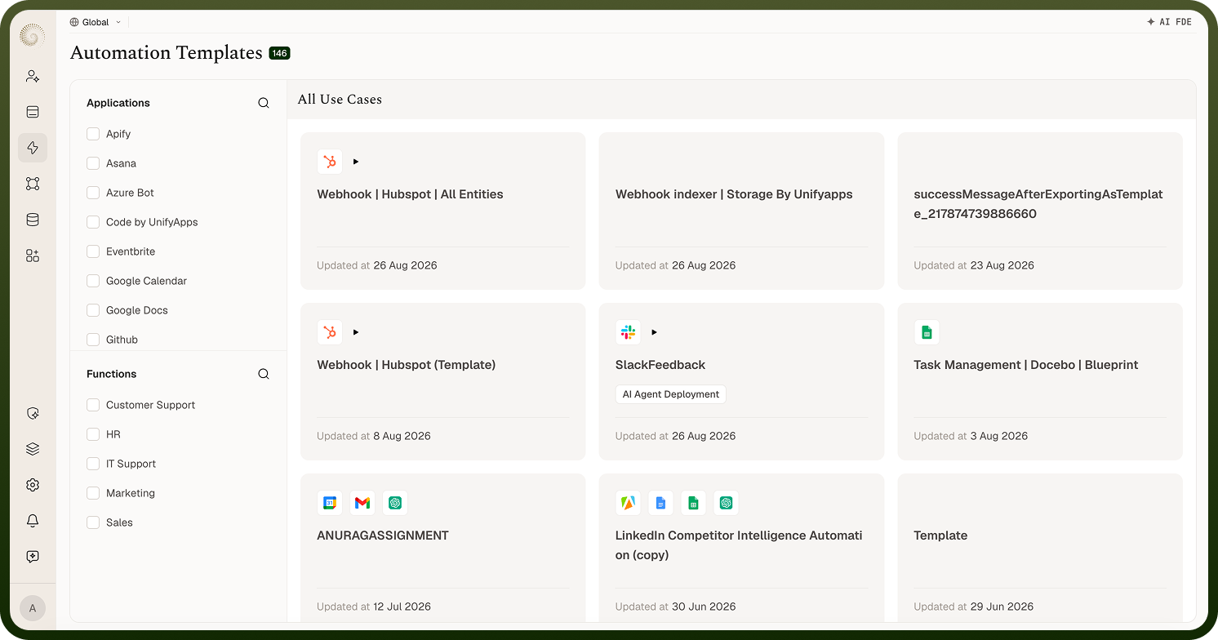Search the Applications filter list
1218x640 pixels.
coord(264,103)
